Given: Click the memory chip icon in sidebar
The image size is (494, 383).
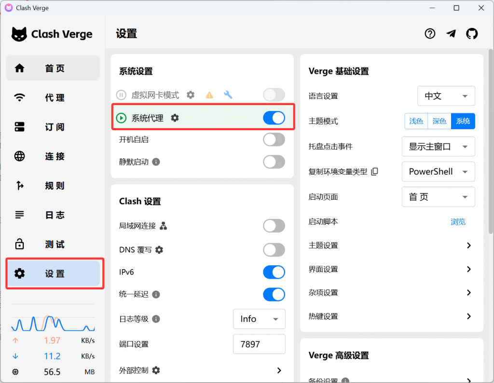Looking at the screenshot, I should [15, 372].
